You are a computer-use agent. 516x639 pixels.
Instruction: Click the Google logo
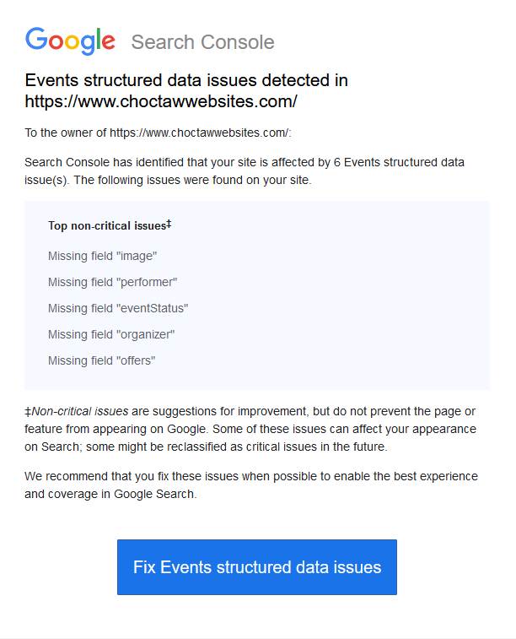click(70, 41)
